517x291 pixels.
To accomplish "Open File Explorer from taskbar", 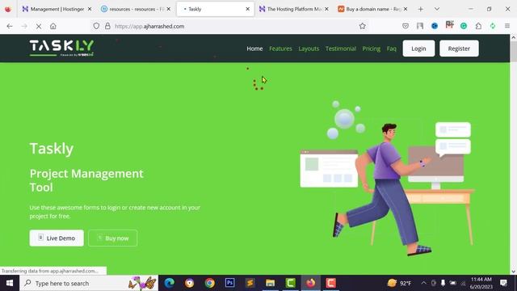I will 270,283.
